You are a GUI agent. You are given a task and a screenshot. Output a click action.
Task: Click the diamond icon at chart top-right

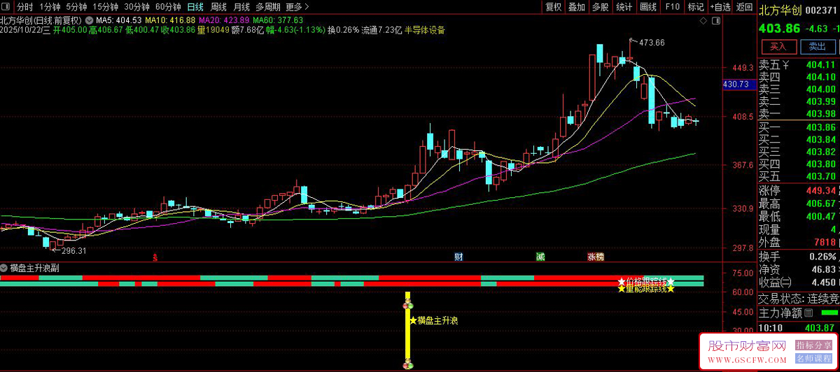705,20
